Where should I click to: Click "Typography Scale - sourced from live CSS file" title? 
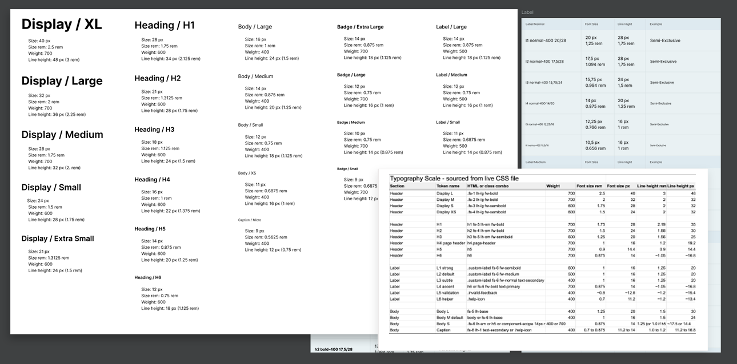(x=454, y=179)
